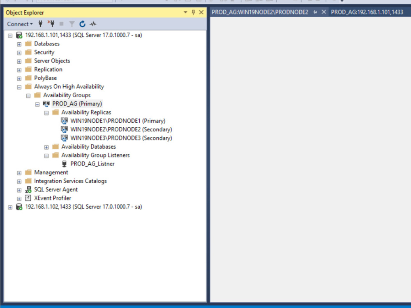
Task: Click the Replication folder icon
Action: (28, 69)
